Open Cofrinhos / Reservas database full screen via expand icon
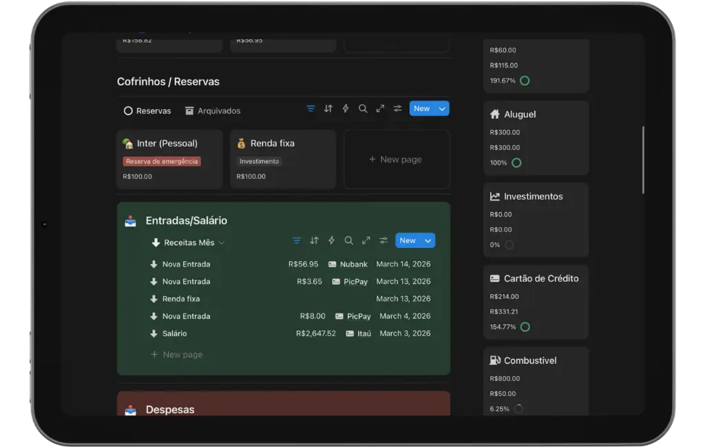The image size is (705, 447). (x=380, y=108)
